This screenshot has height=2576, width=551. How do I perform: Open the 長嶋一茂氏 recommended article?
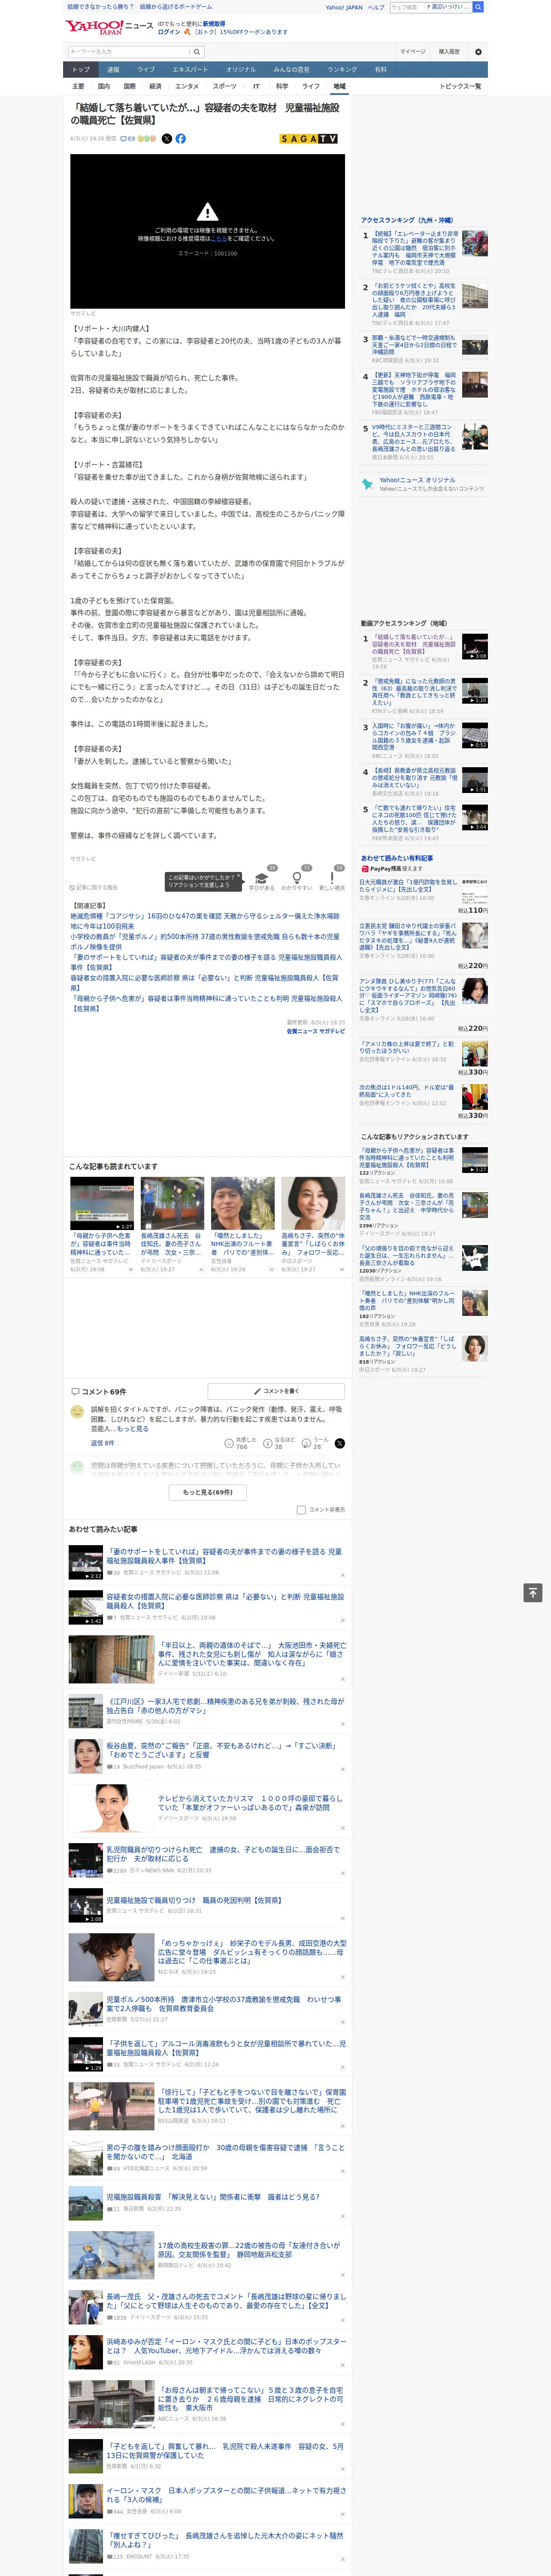226,2301
